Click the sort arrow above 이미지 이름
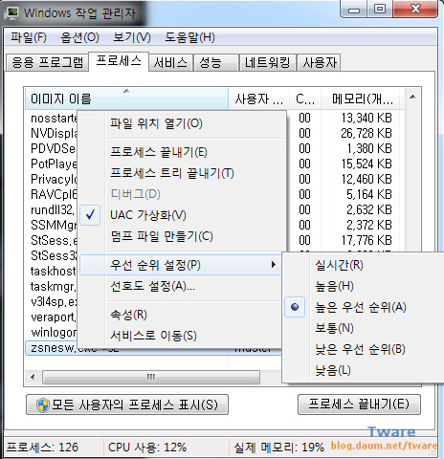 pyautogui.click(x=126, y=91)
